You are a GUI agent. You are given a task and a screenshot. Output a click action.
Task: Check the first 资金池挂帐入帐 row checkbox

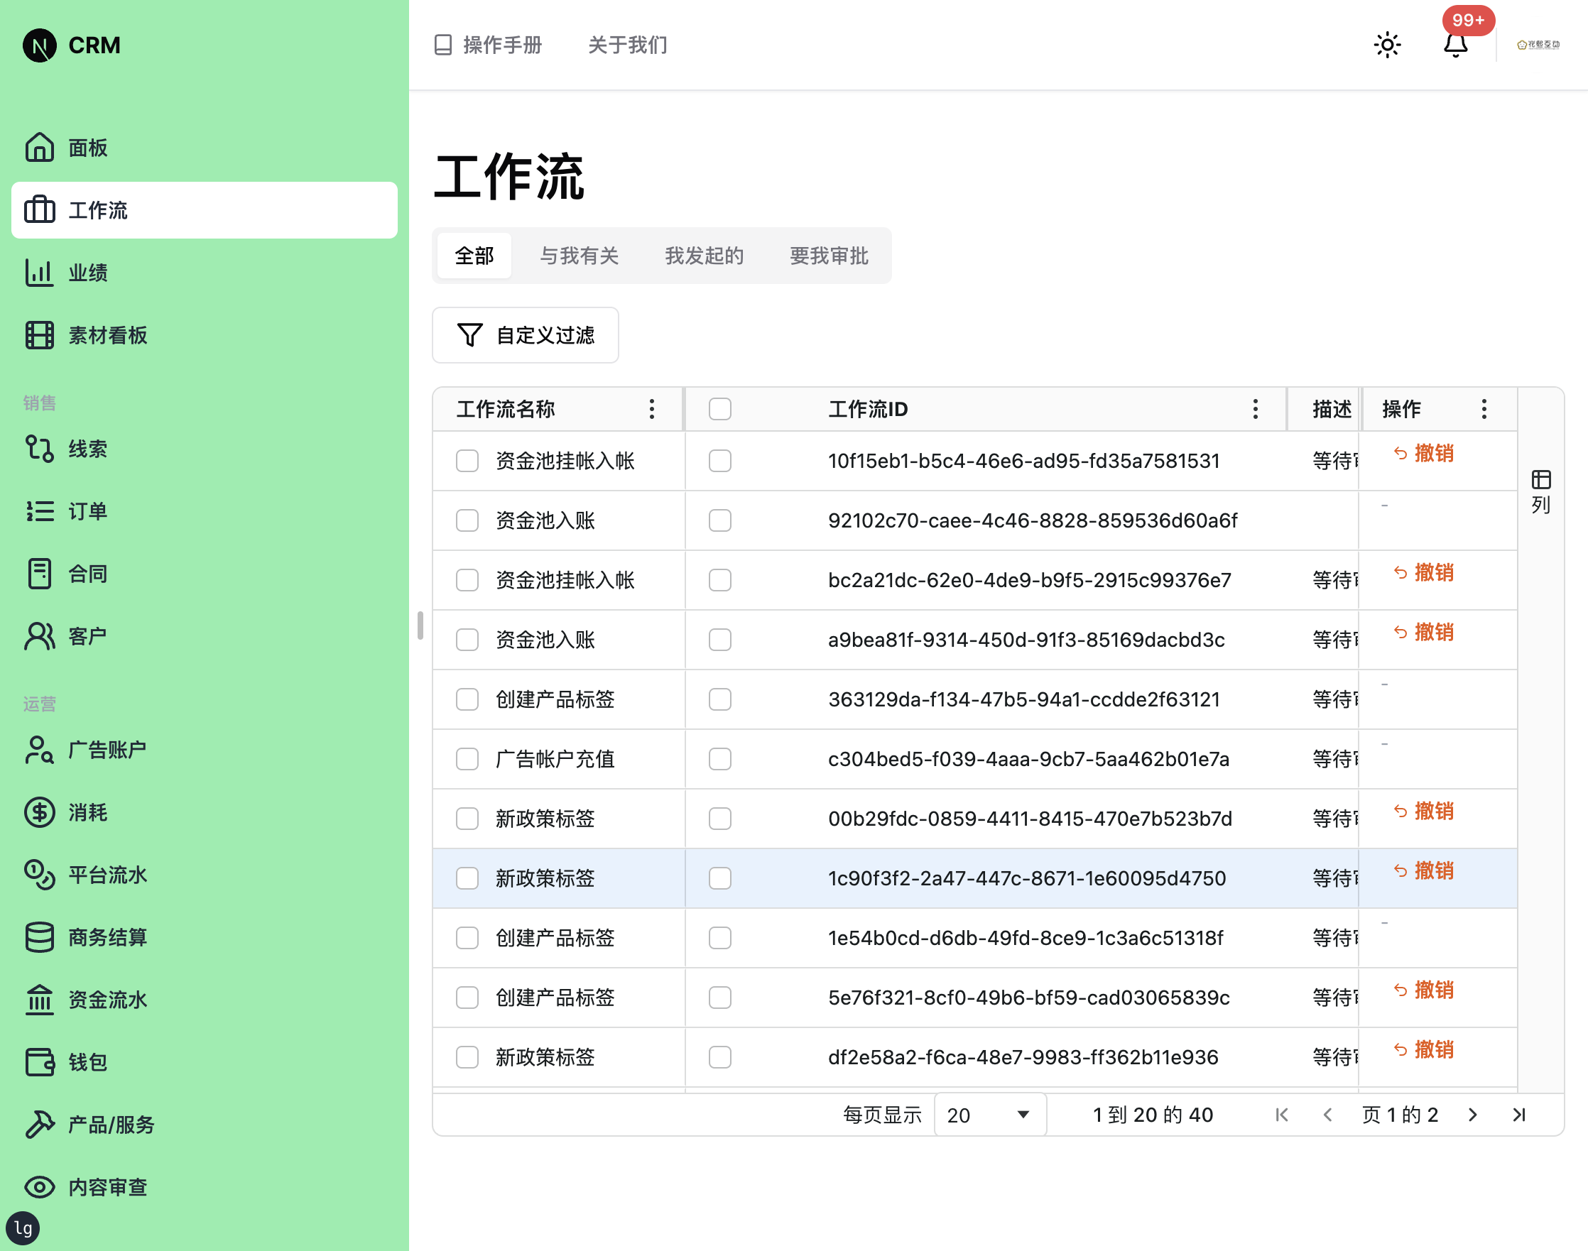(467, 461)
